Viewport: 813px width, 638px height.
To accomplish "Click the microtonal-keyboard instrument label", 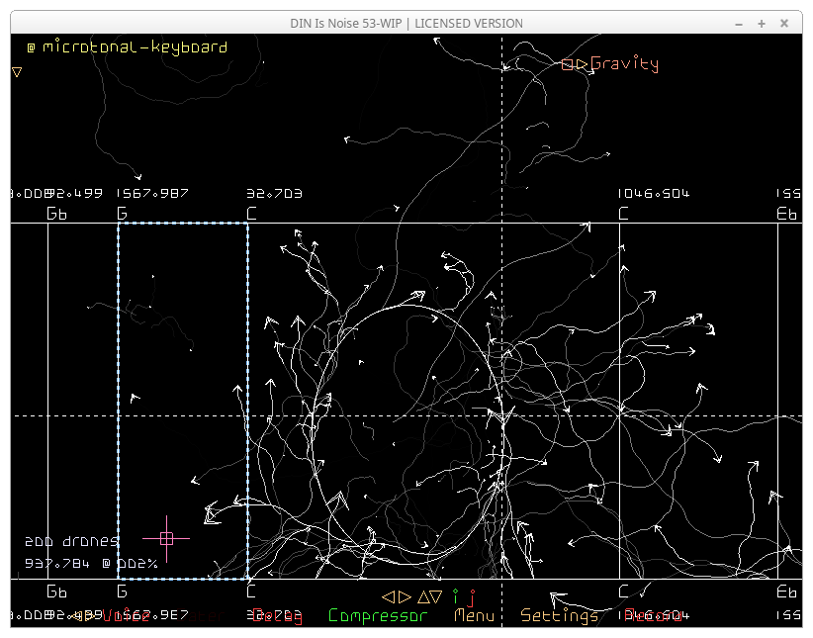I will click(x=135, y=47).
